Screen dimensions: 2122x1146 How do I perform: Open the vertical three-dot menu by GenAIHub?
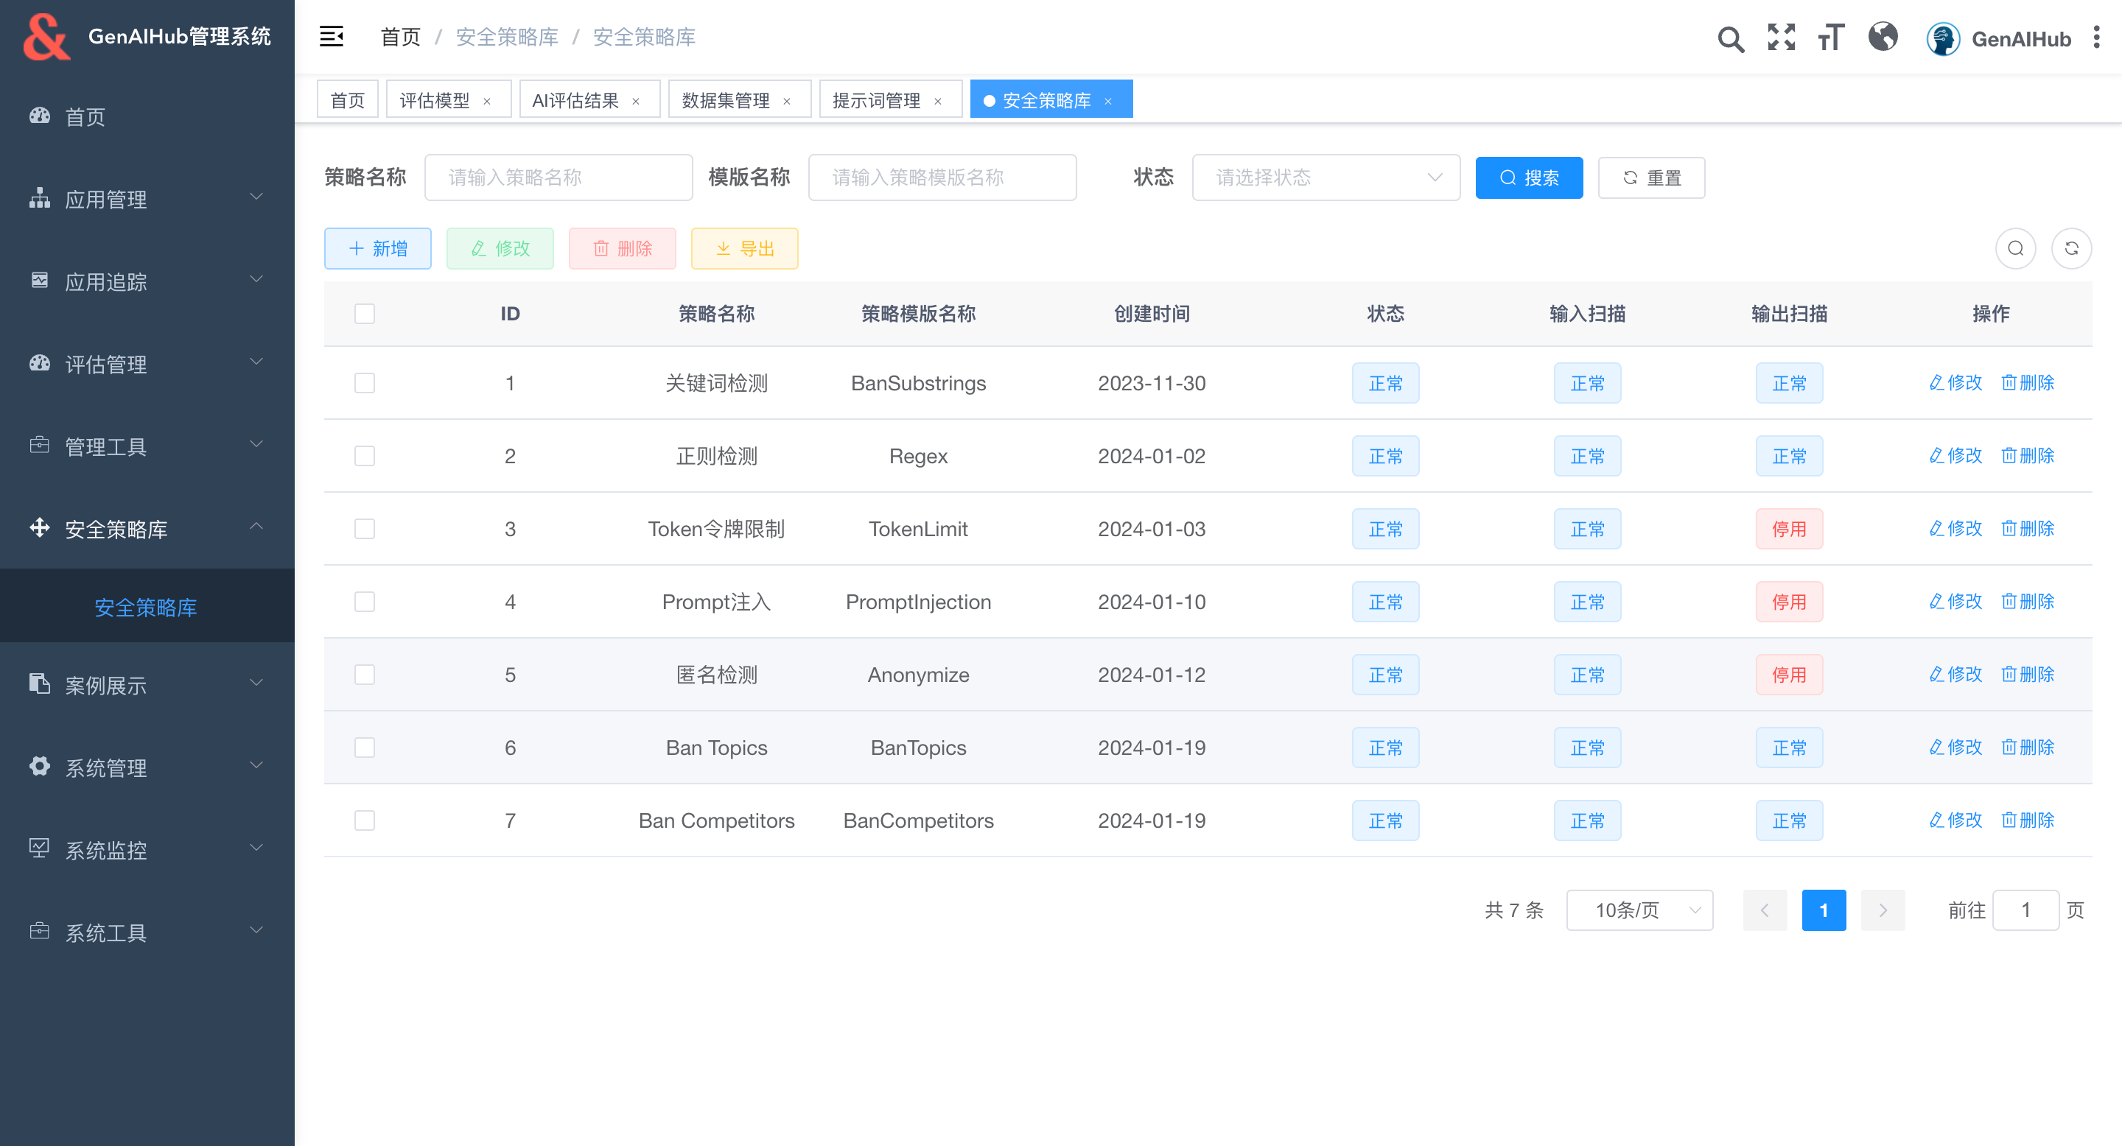[x=2096, y=37]
